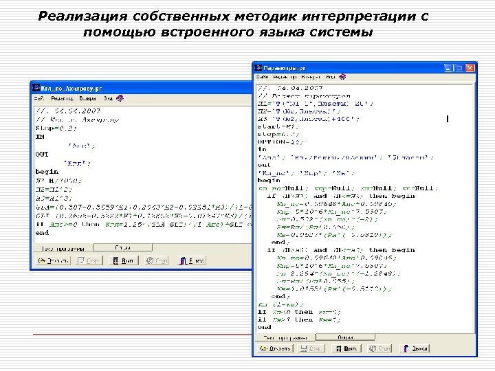
Task: Open the Файл menu in Параметры.pr window
Action: tap(262, 77)
